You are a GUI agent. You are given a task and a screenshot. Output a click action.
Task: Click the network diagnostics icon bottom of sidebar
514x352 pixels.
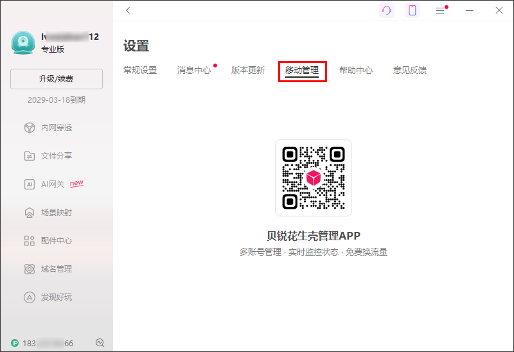click(100, 343)
